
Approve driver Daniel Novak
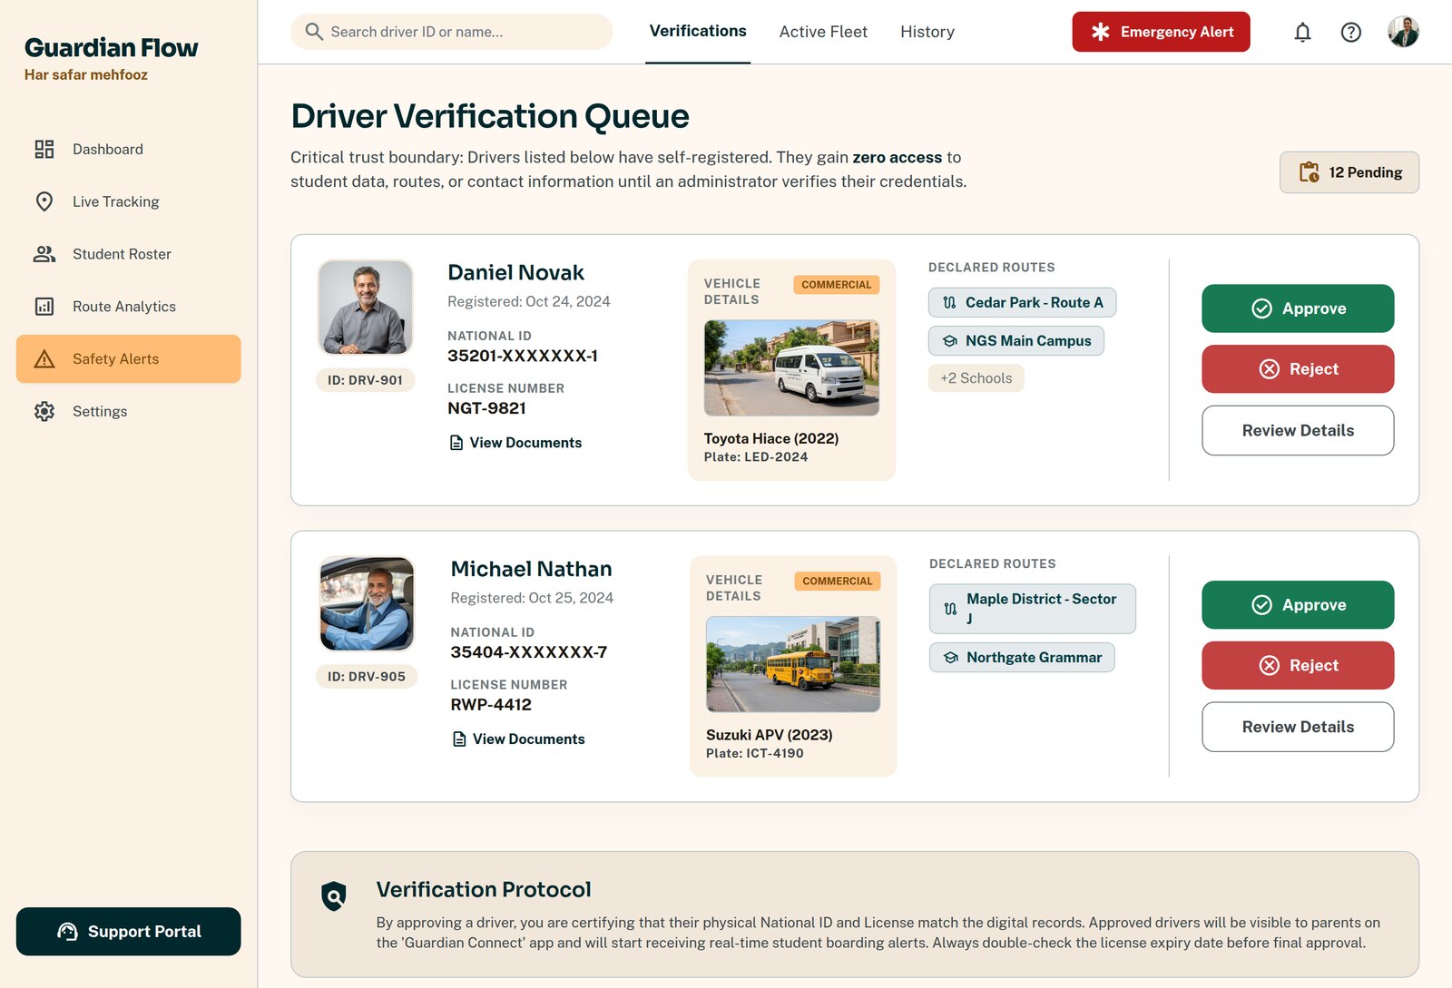pos(1298,308)
